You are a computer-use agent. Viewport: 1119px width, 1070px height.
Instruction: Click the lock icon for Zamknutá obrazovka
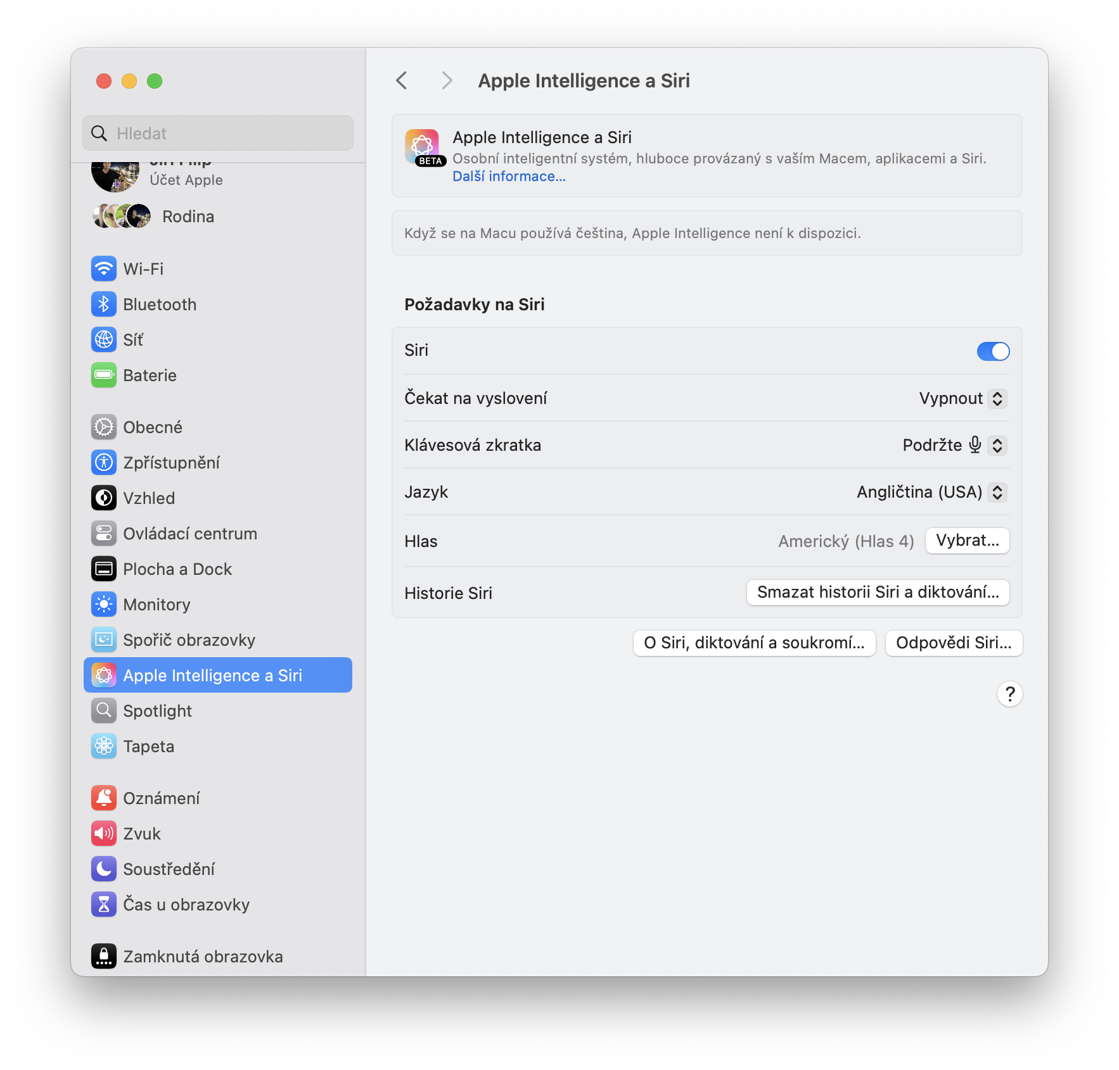(x=104, y=957)
